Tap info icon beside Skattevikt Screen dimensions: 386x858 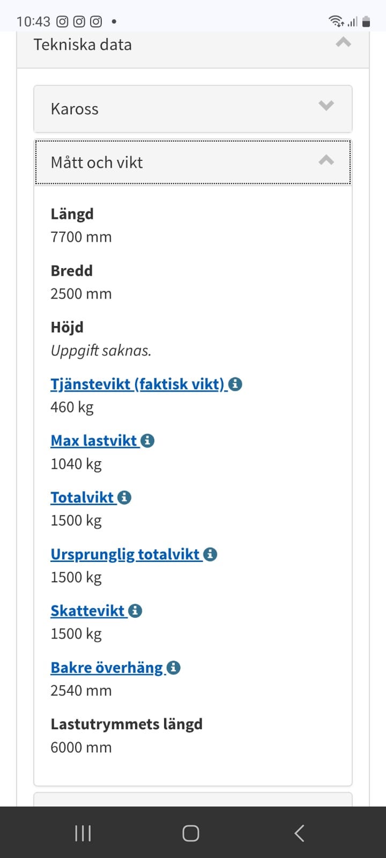135,611
